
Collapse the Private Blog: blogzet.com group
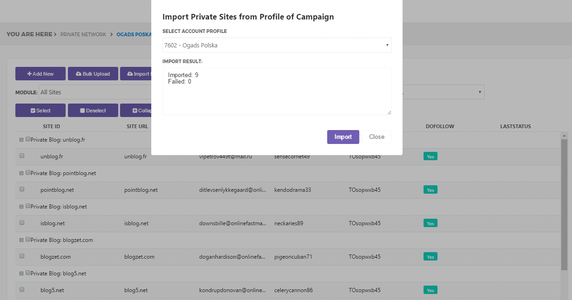(x=21, y=240)
